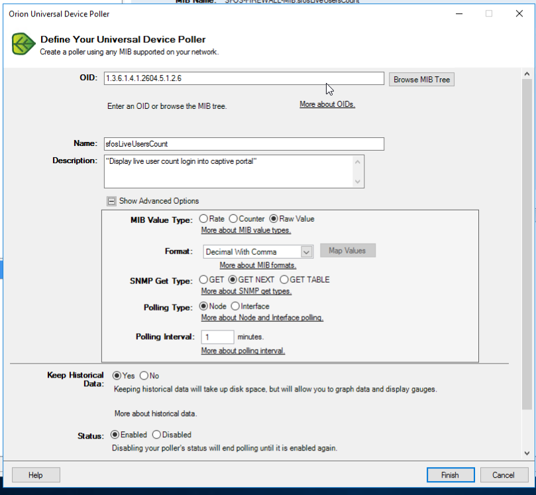Click the Browse MIB Tree button
The width and height of the screenshot is (536, 495).
click(x=421, y=80)
